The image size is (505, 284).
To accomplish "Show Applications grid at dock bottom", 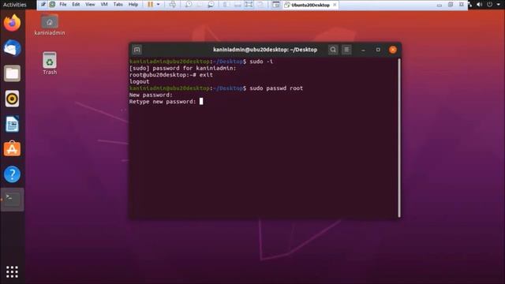I will (13, 271).
